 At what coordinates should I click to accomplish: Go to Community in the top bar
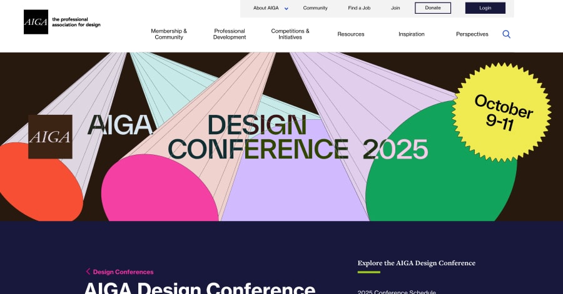pyautogui.click(x=315, y=8)
